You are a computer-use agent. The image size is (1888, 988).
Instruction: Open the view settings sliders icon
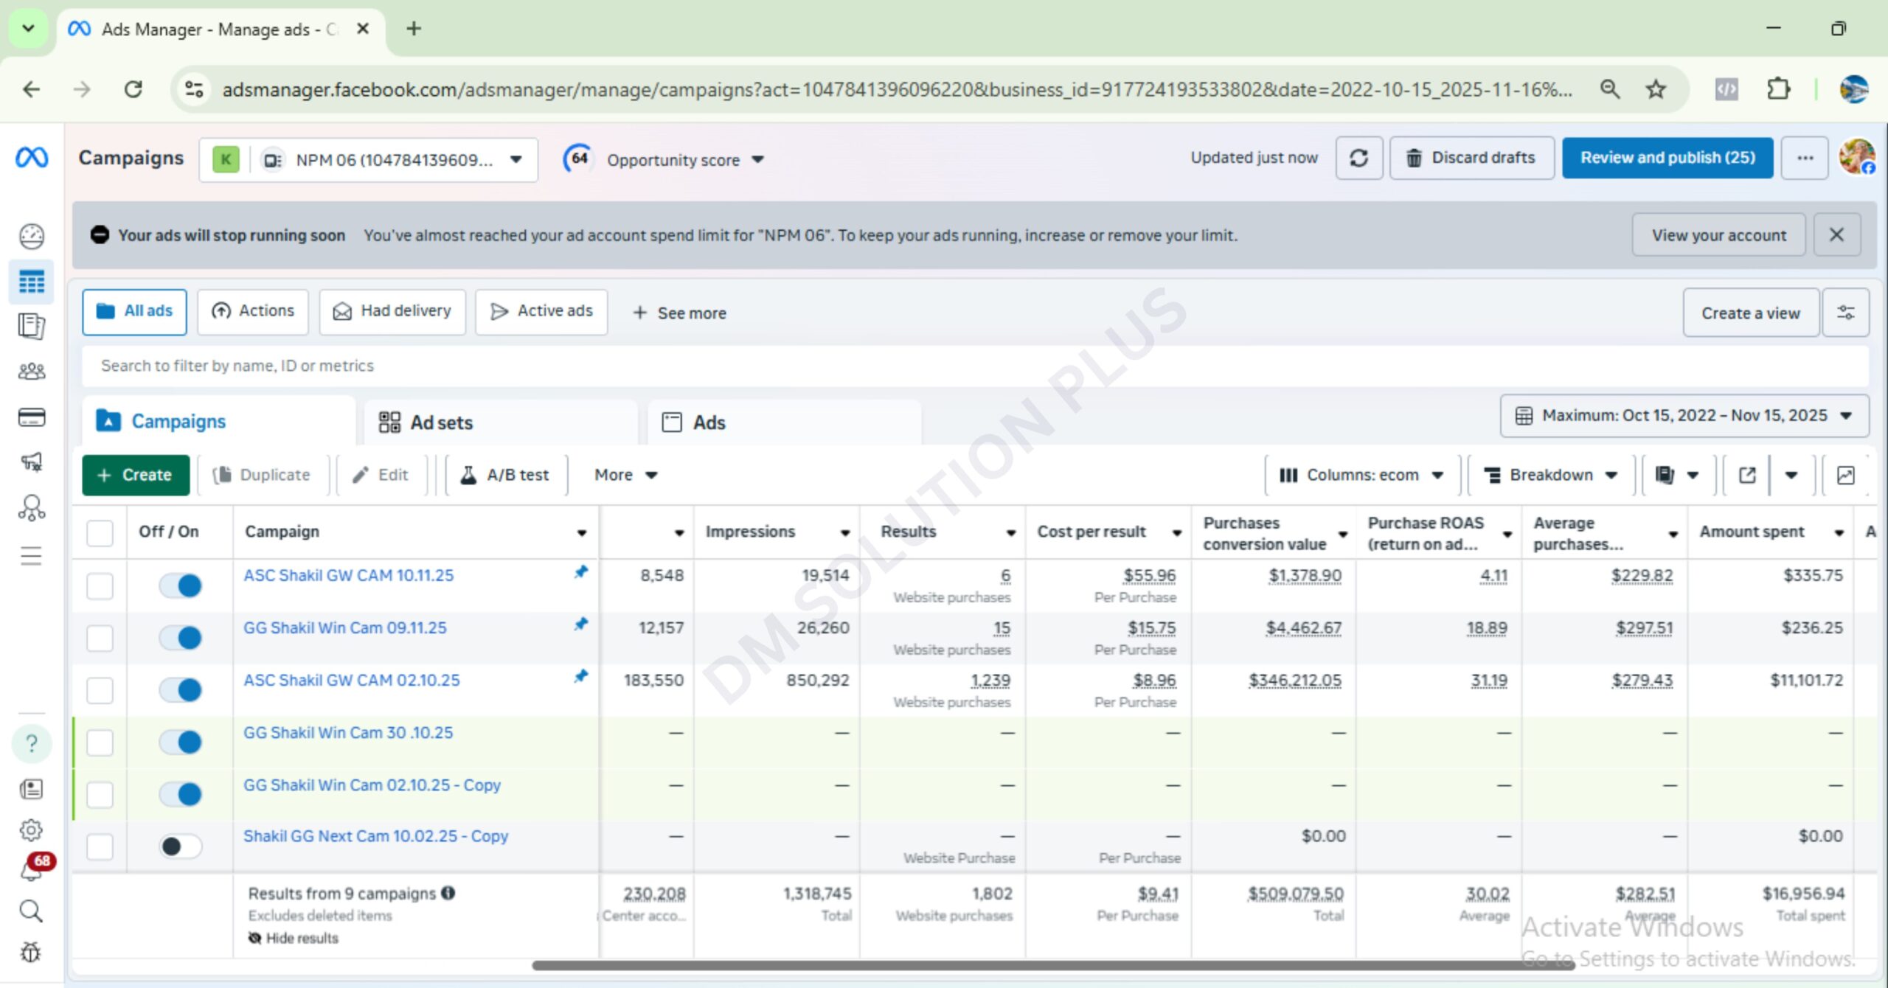tap(1845, 313)
